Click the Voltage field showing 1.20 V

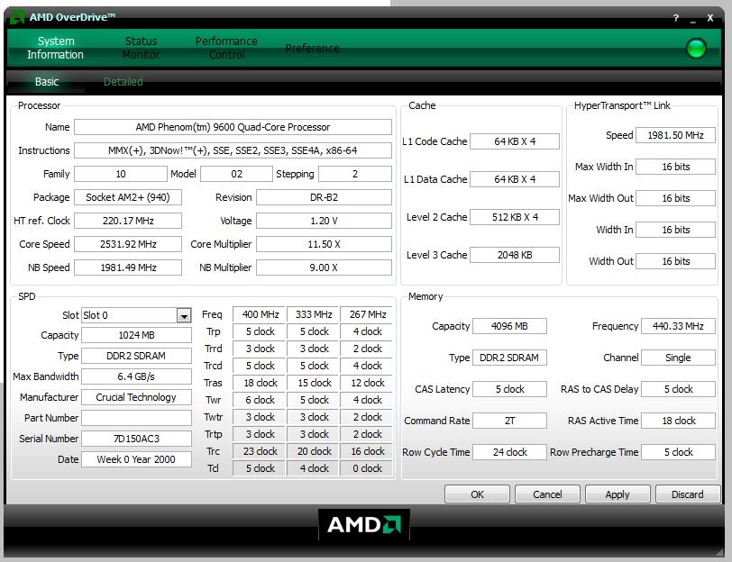tap(324, 221)
